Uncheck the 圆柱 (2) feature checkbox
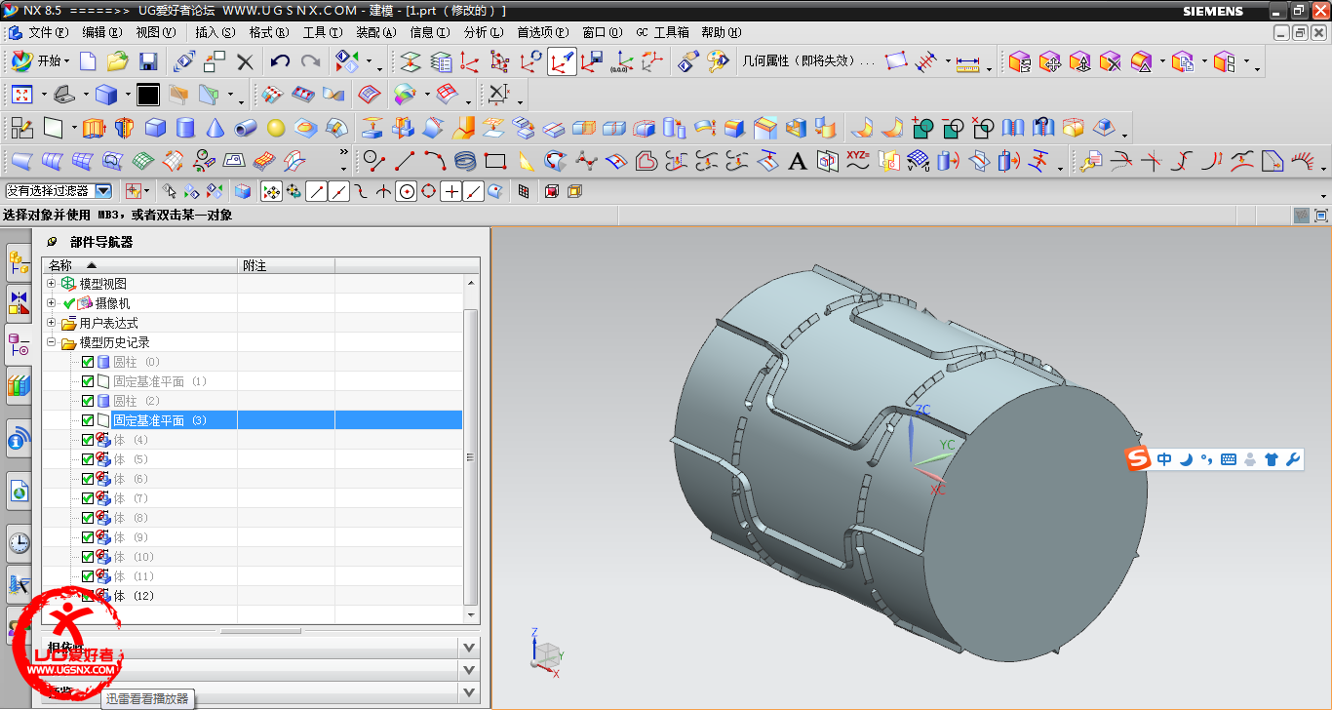Image resolution: width=1332 pixels, height=710 pixels. [88, 401]
